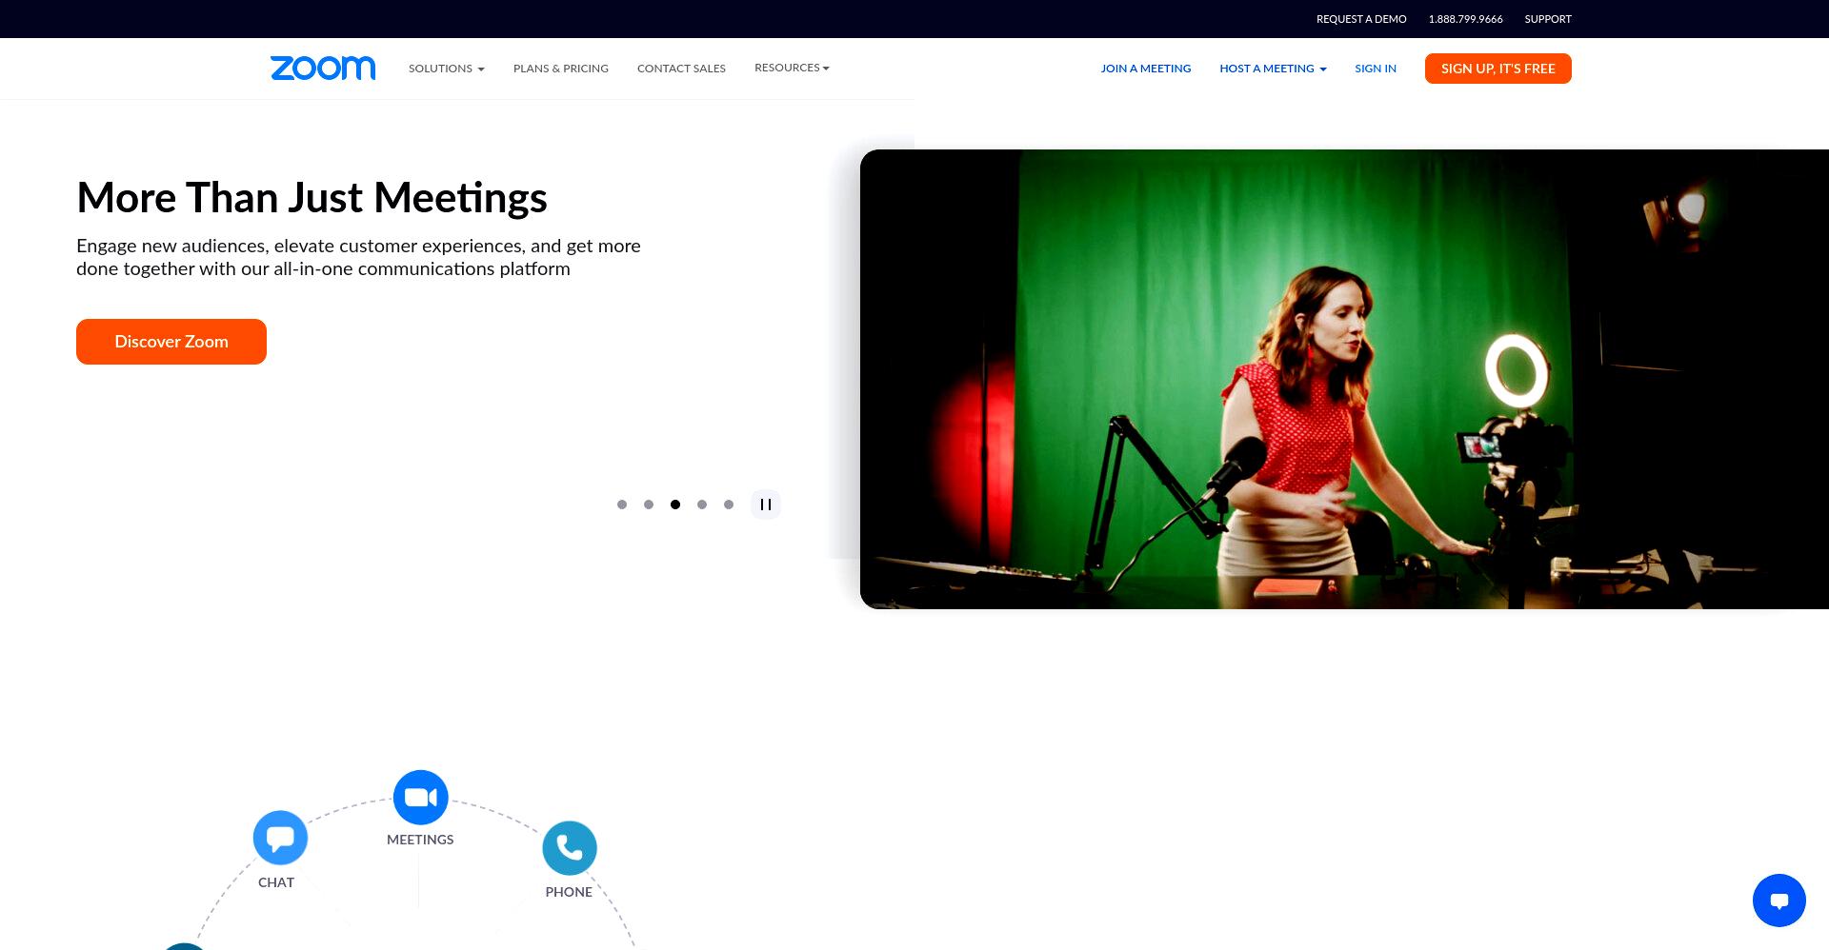Click the MEETINGS label text
The image size is (1829, 950).
[x=420, y=840]
